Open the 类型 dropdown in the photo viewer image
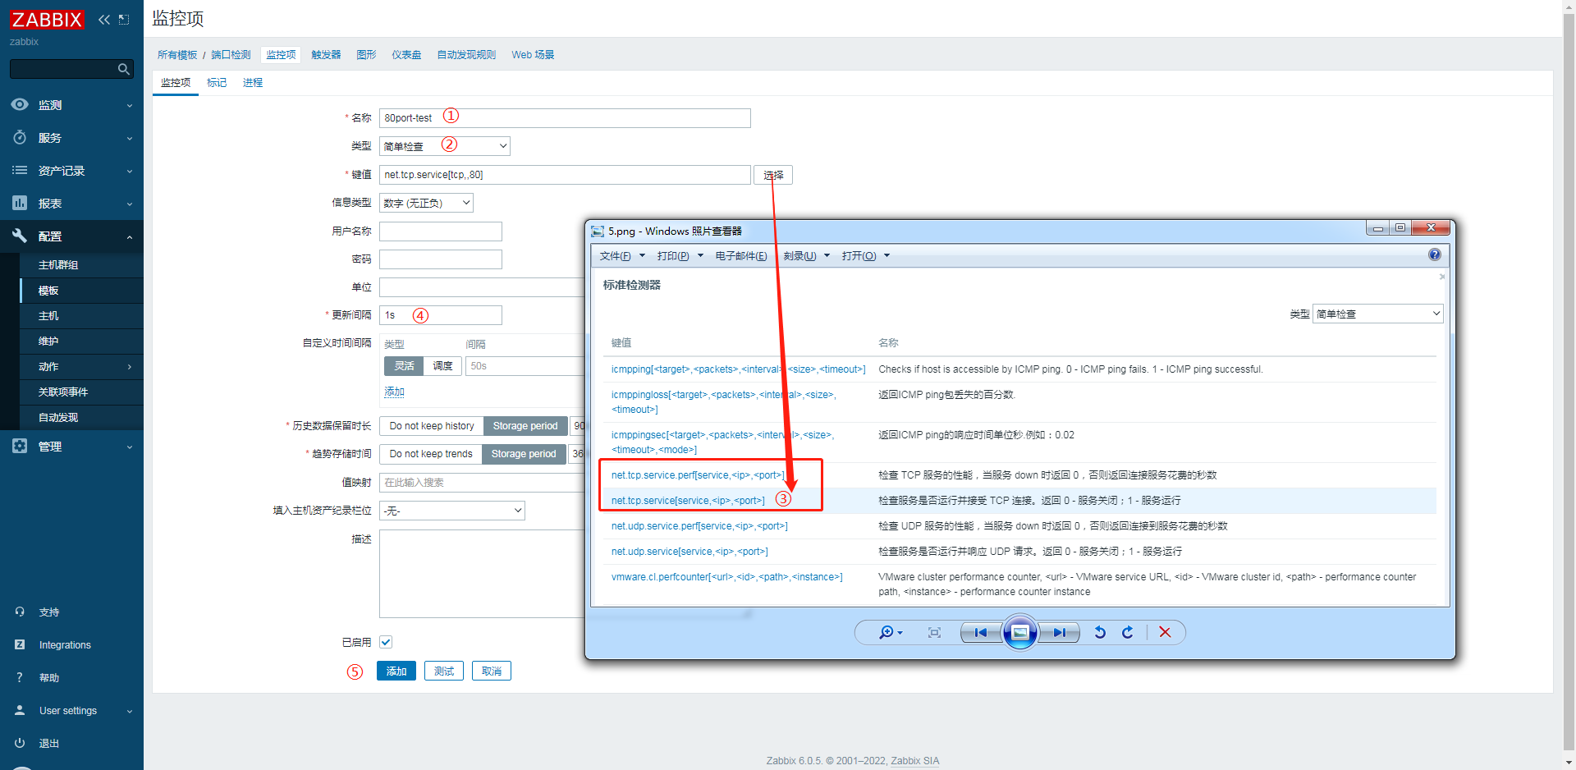Viewport: 1576px width, 770px height. (x=1377, y=314)
